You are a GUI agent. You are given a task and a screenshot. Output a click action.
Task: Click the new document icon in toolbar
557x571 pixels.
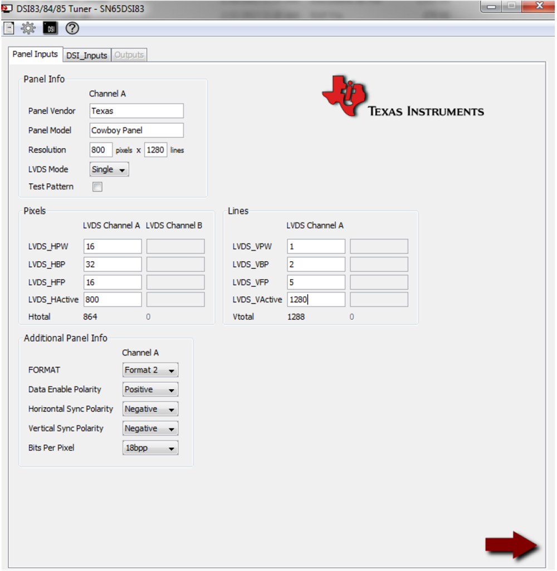tap(8, 28)
